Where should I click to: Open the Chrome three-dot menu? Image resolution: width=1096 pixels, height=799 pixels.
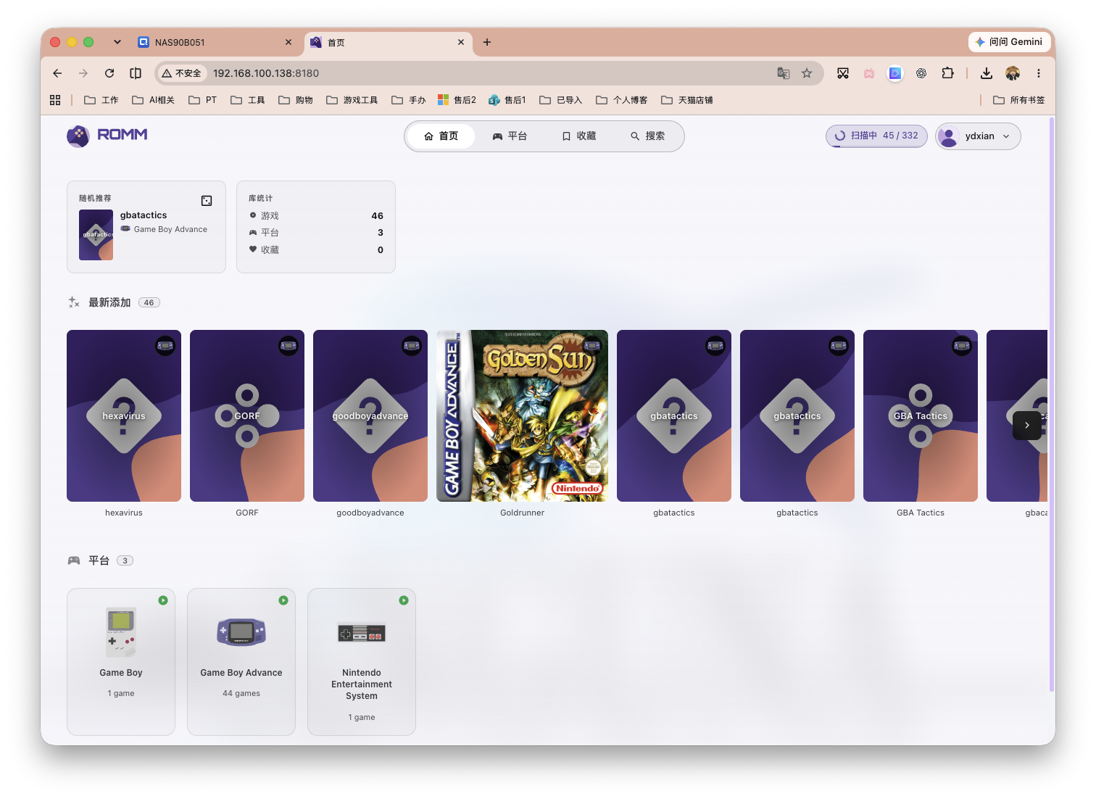pos(1039,73)
